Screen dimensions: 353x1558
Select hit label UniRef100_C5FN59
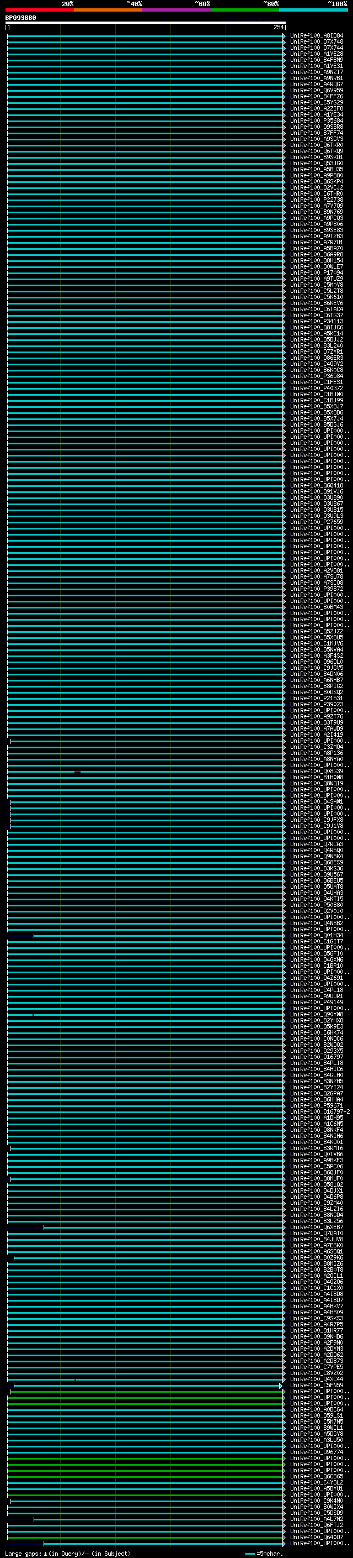316,1385
